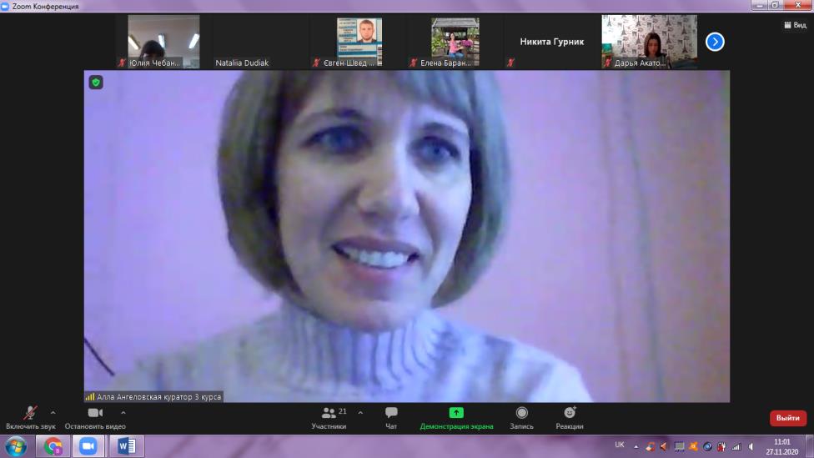This screenshot has height=458, width=814.
Task: Expand audio options arrow beside microphone
Action: (x=53, y=413)
